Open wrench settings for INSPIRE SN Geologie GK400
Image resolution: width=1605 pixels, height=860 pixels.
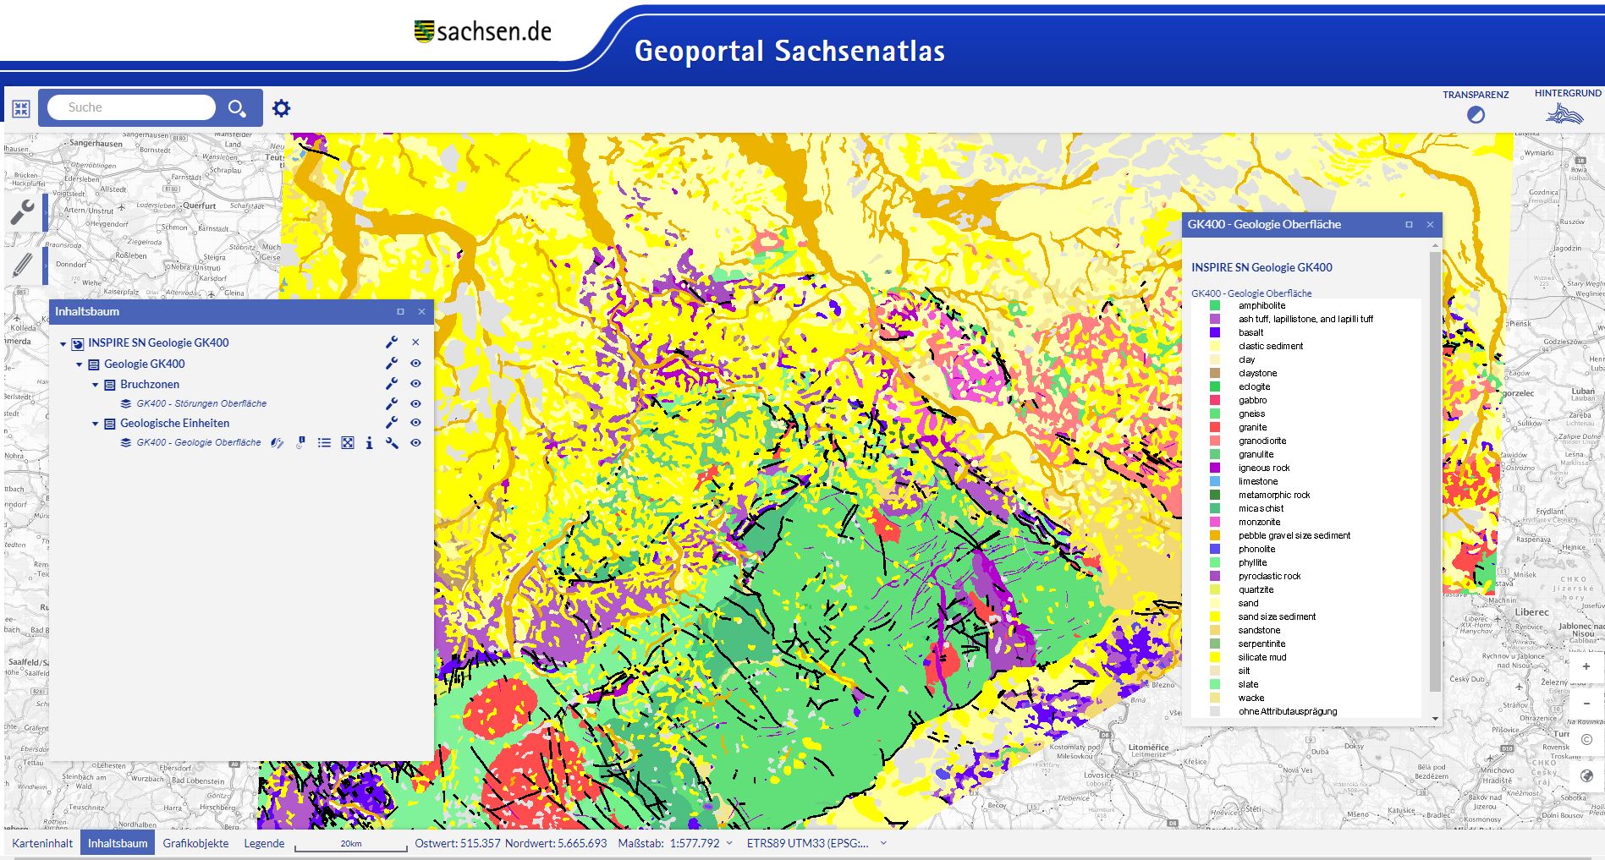coord(392,342)
